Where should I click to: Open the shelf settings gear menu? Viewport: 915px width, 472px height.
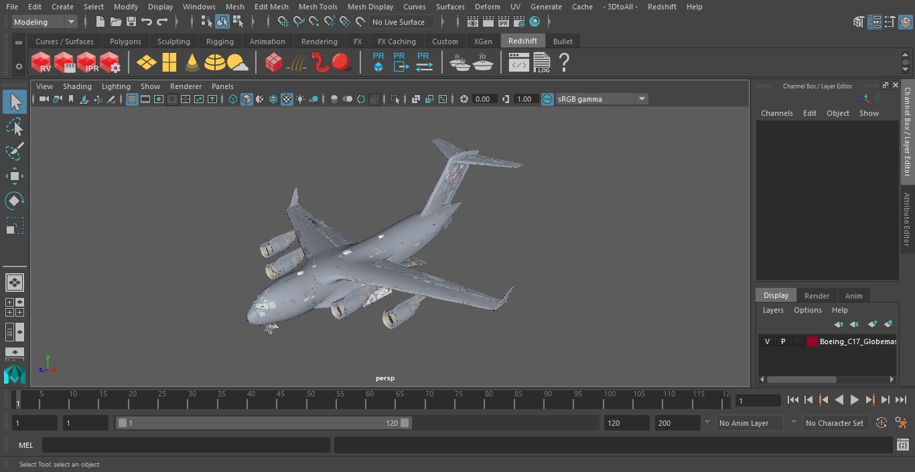18,66
